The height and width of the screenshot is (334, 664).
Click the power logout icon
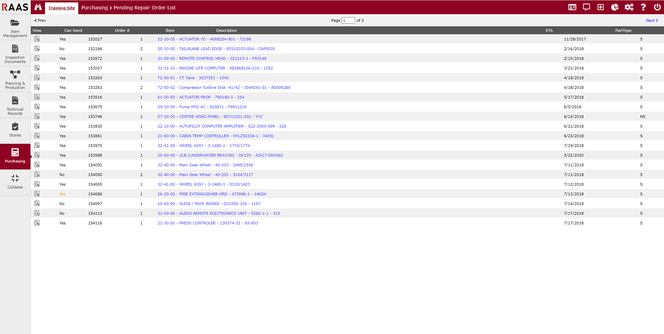[657, 7]
